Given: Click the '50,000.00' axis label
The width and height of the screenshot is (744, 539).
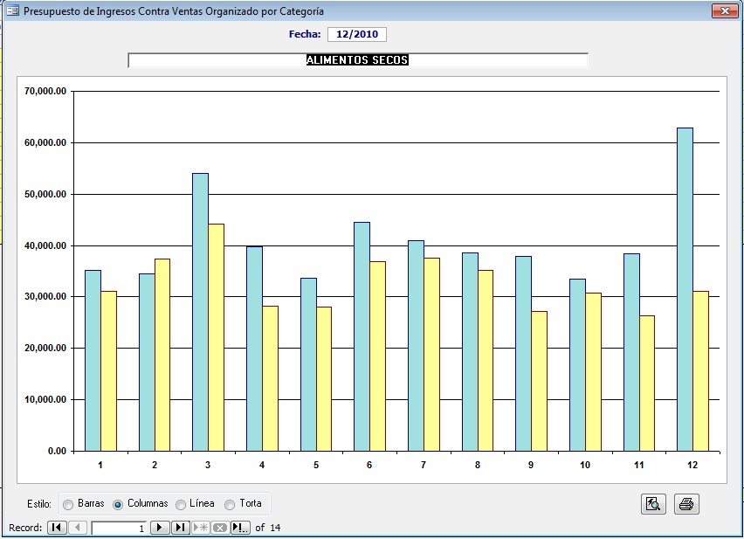Looking at the screenshot, I should point(45,195).
